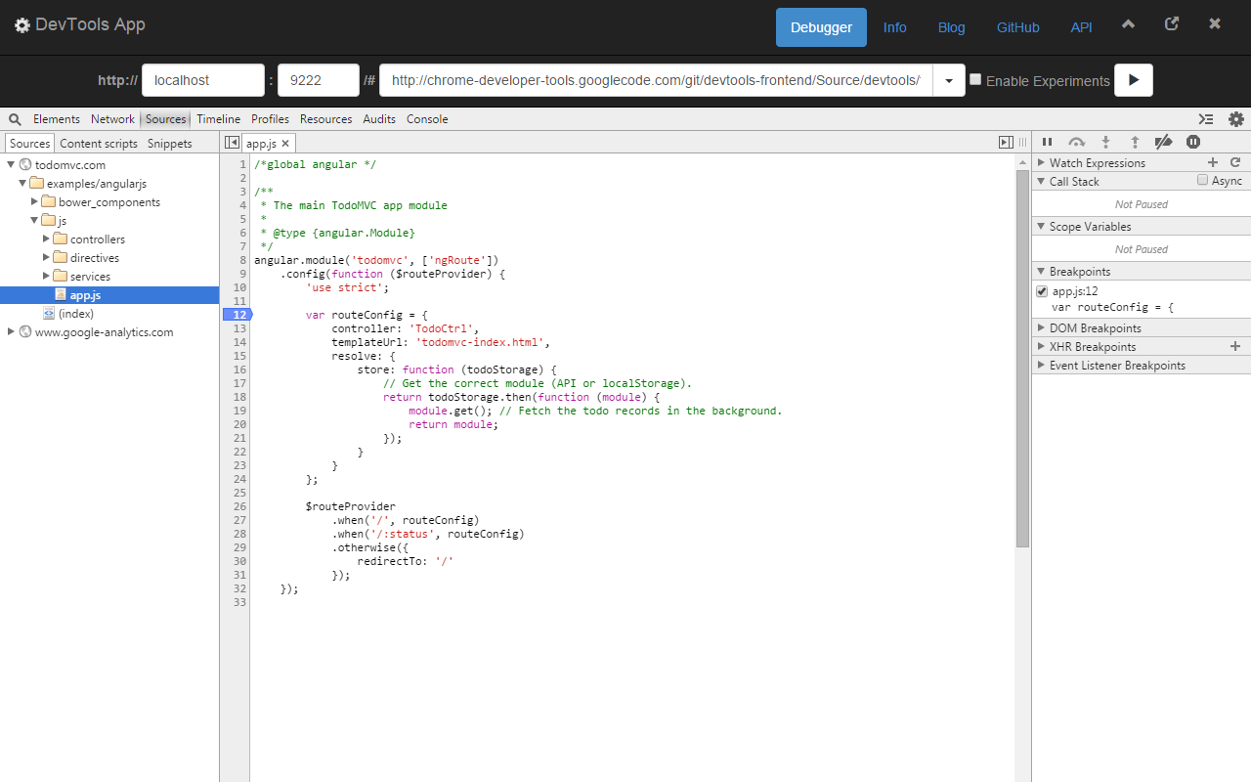Add a new watch expression

(1213, 162)
